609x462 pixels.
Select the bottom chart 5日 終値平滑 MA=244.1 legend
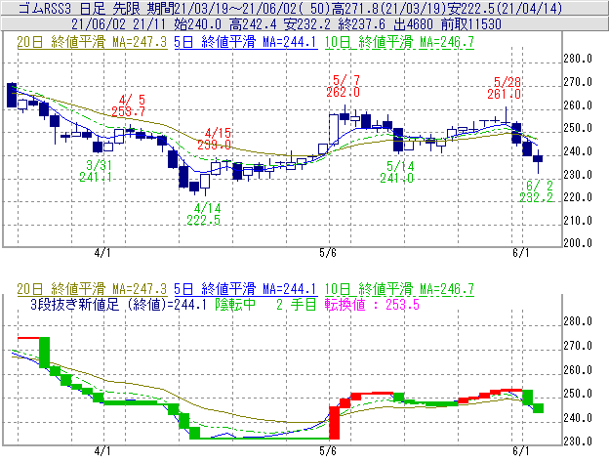[x=246, y=289]
